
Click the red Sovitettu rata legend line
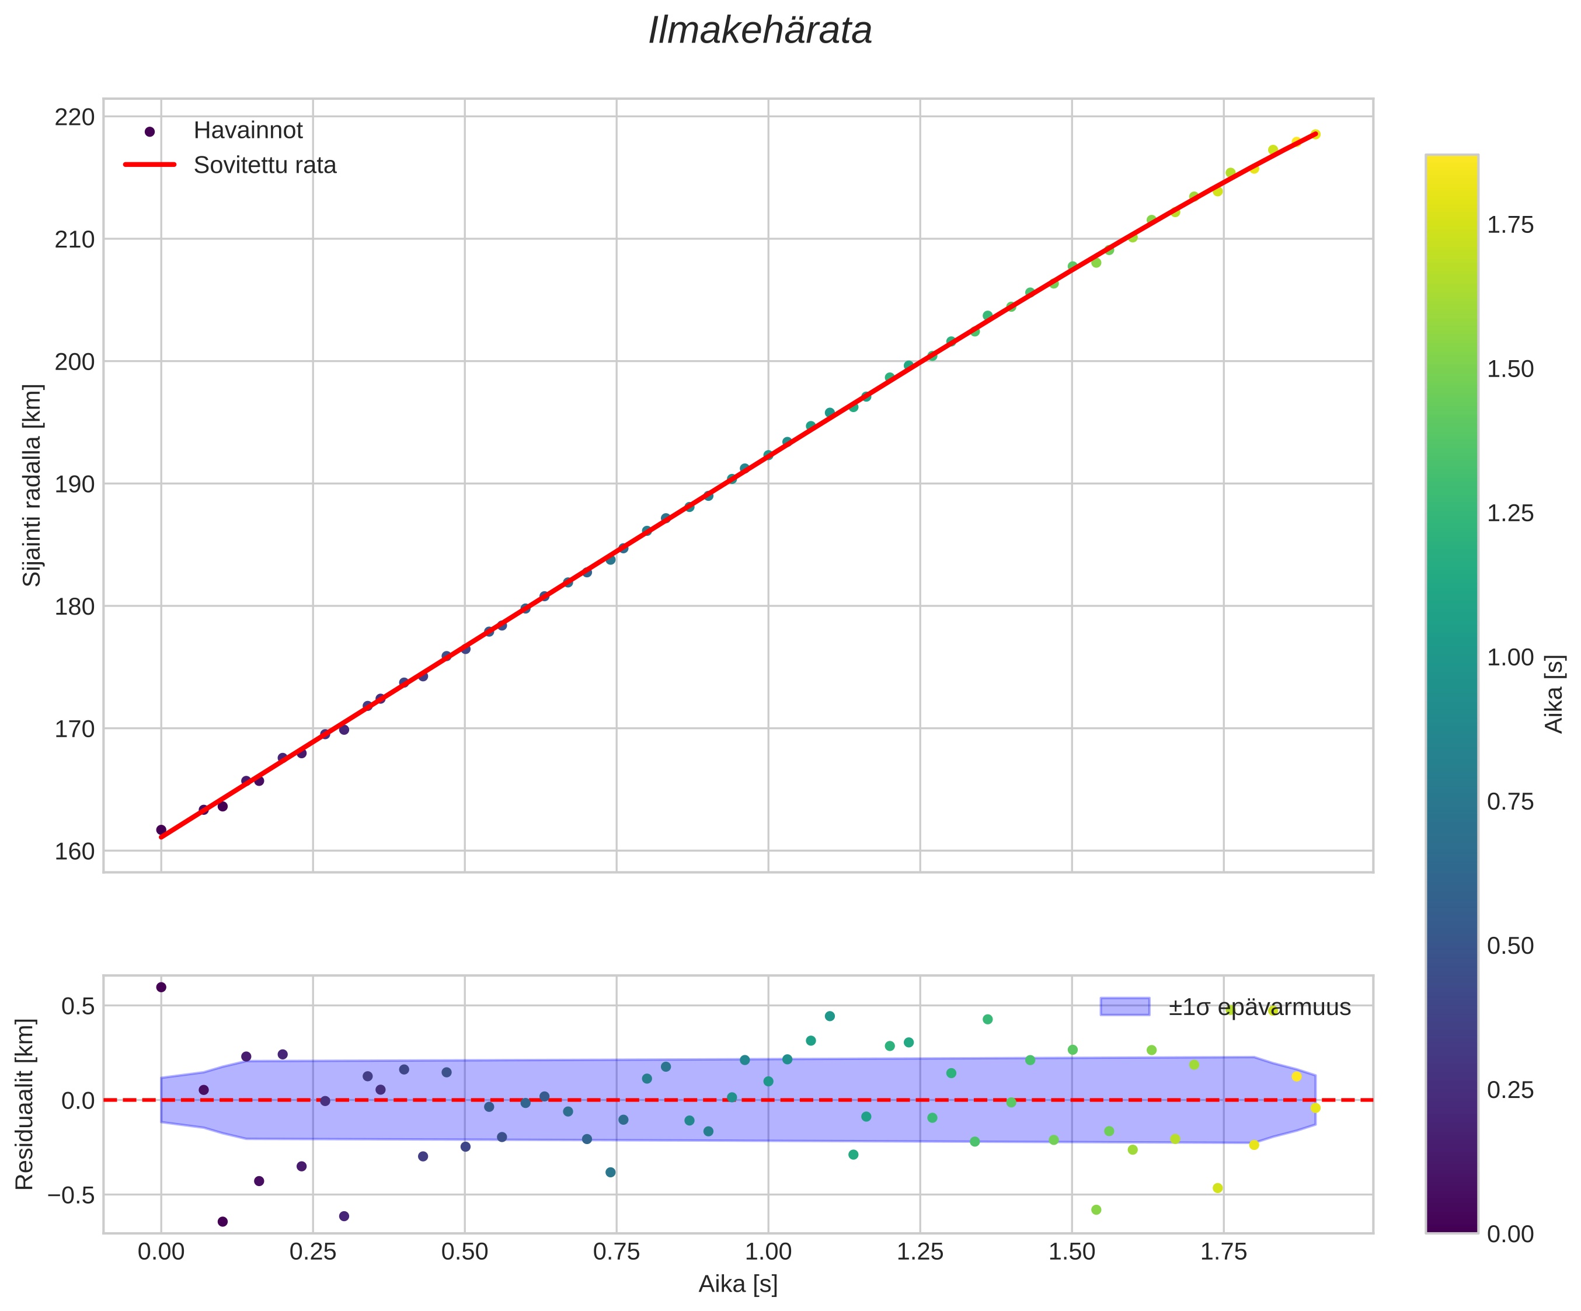(149, 165)
